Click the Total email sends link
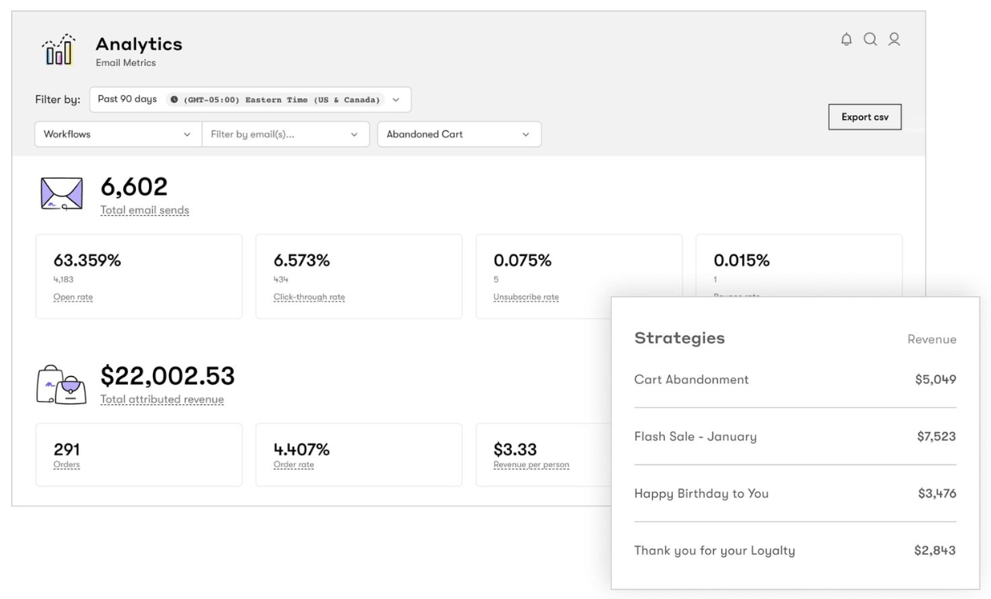 coord(144,209)
